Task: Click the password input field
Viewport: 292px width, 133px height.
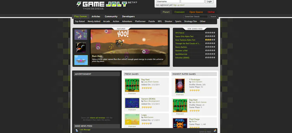Action: 192,2
